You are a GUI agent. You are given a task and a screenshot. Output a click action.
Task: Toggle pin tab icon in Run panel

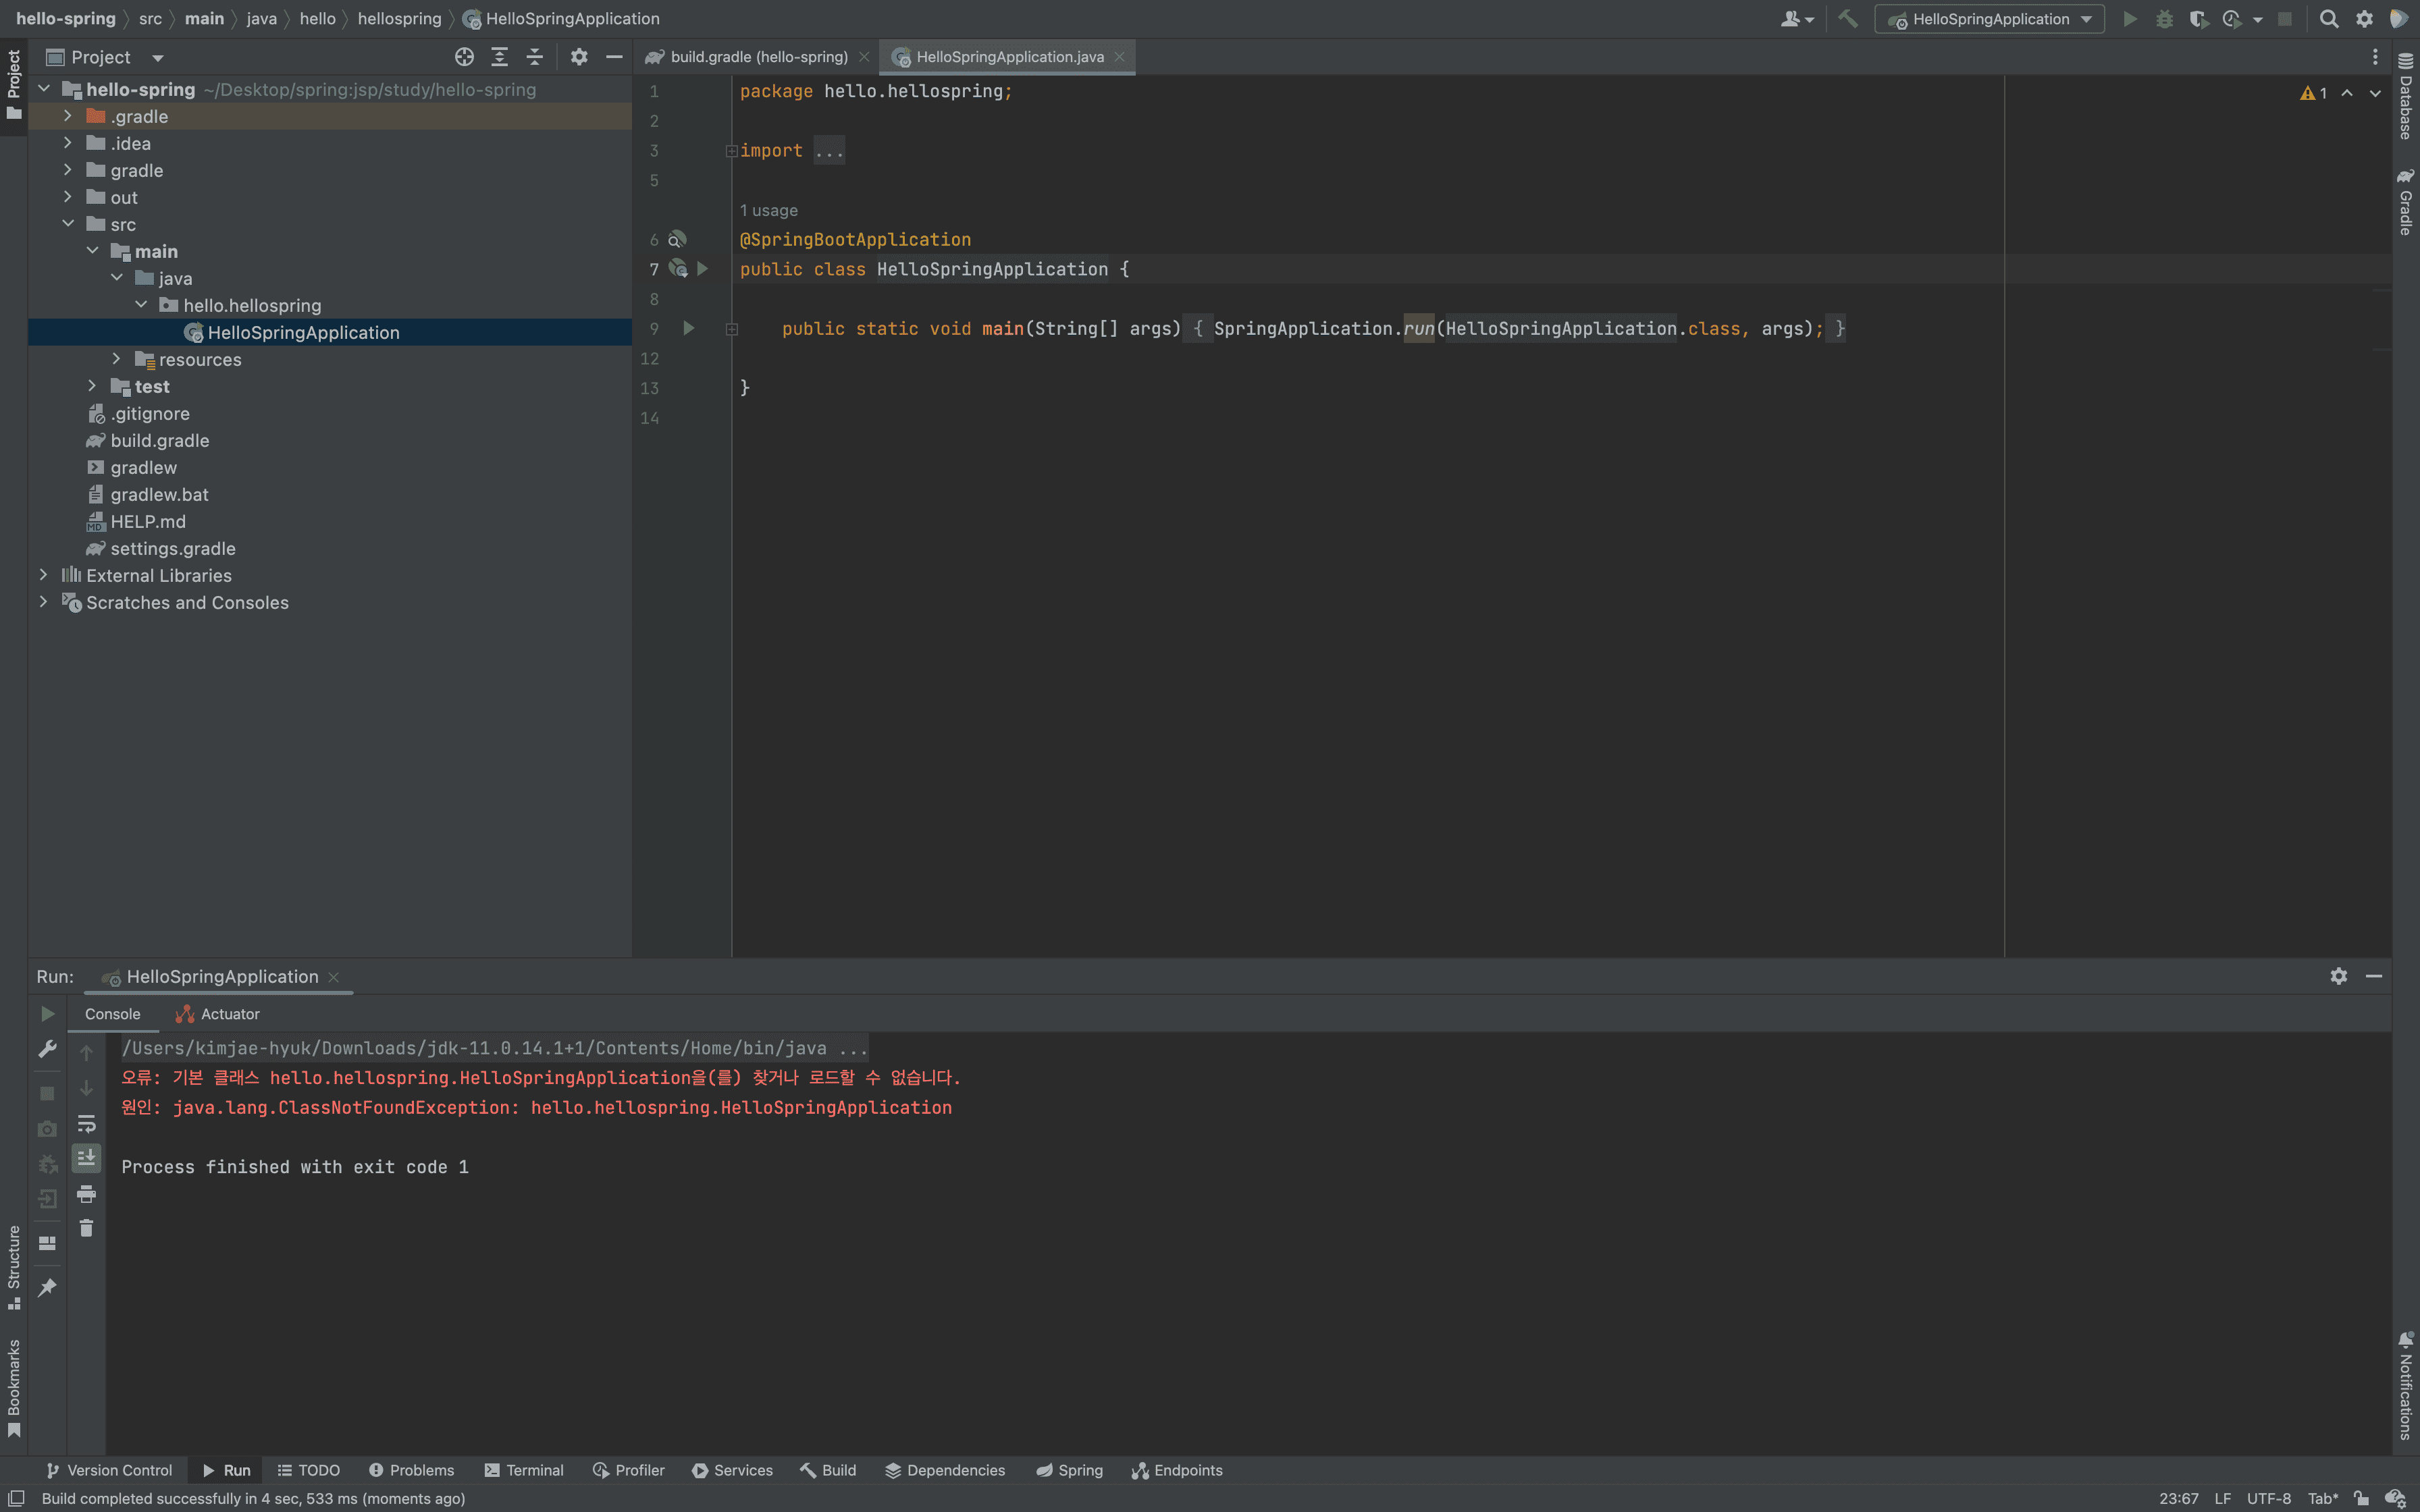pyautogui.click(x=47, y=1288)
